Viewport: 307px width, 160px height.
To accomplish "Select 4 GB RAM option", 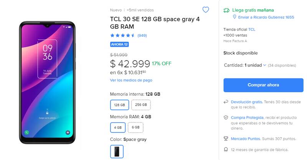I will coord(117,127).
